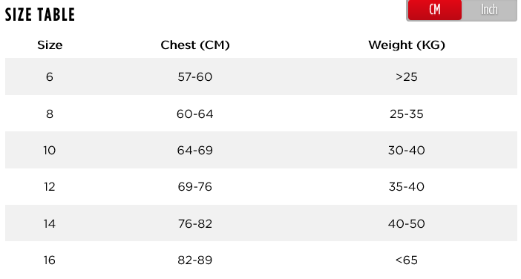521x279 pixels.
Task: Click chest value 69-76
Action: pyautogui.click(x=195, y=187)
